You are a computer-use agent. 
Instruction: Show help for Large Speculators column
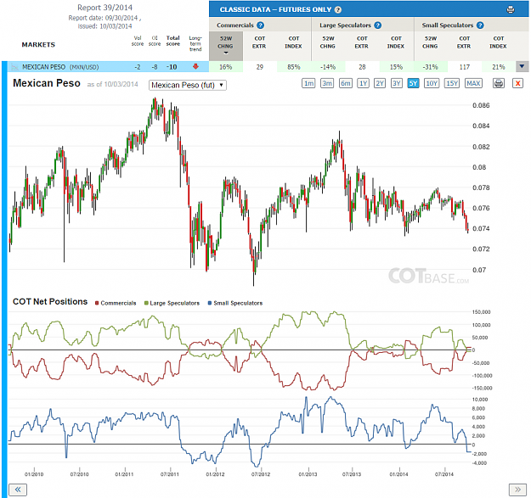click(x=378, y=25)
